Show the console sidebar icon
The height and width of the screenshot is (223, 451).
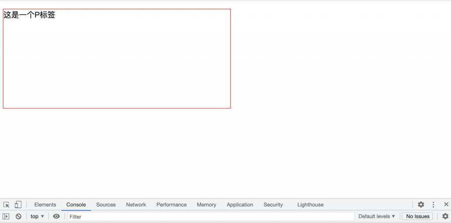point(6,216)
